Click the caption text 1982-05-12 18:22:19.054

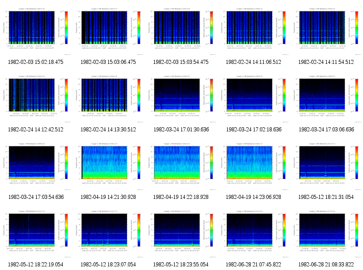click(x=36, y=265)
